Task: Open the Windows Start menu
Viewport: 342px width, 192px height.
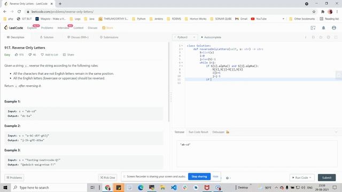Action: tap(5, 187)
